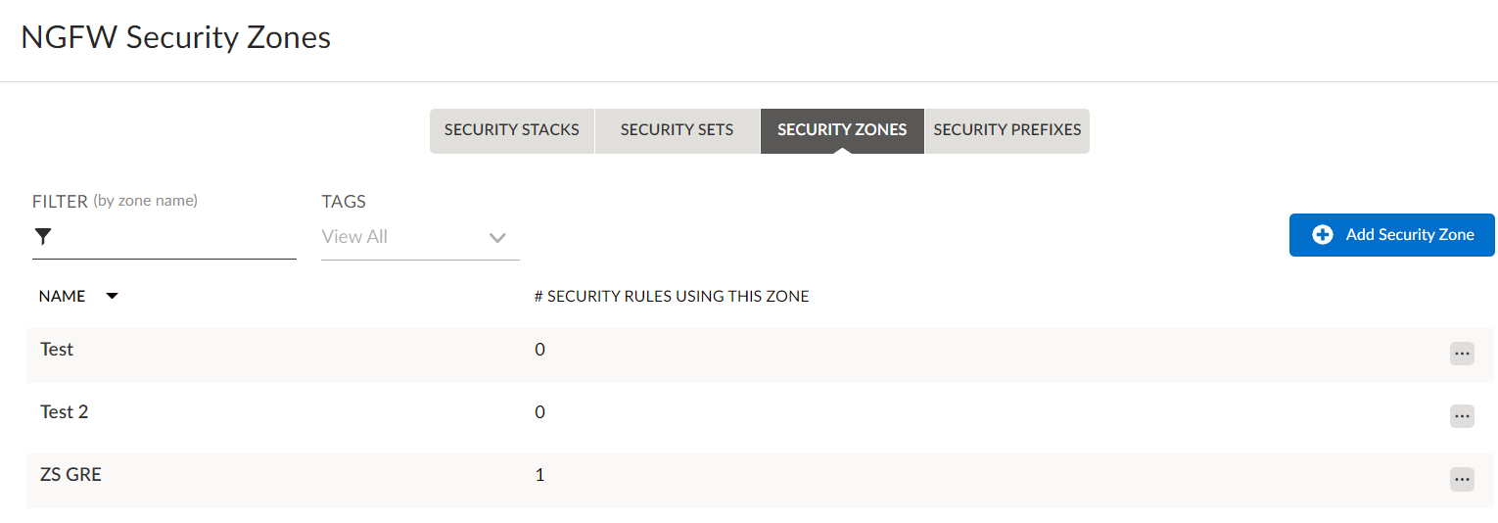Viewport: 1498px width, 523px height.
Task: Select the Test zone row name
Action: click(x=57, y=350)
